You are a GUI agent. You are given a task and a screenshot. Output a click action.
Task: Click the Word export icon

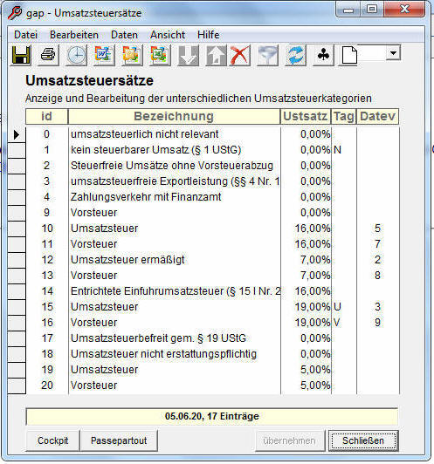click(104, 55)
